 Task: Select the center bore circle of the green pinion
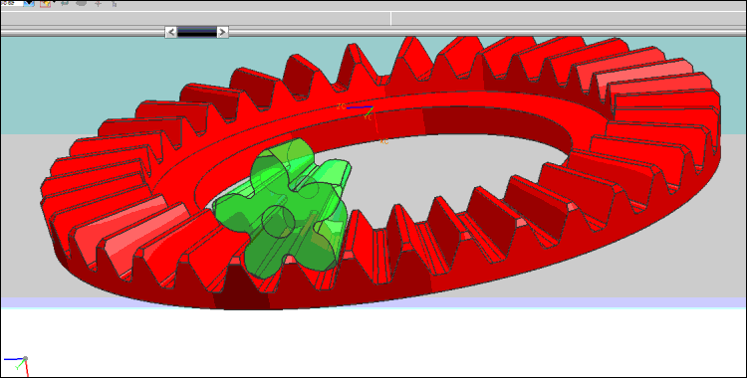[x=279, y=222]
